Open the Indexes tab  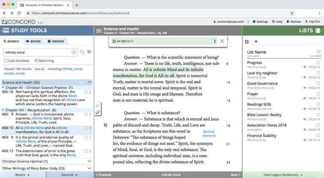(x=56, y=41)
